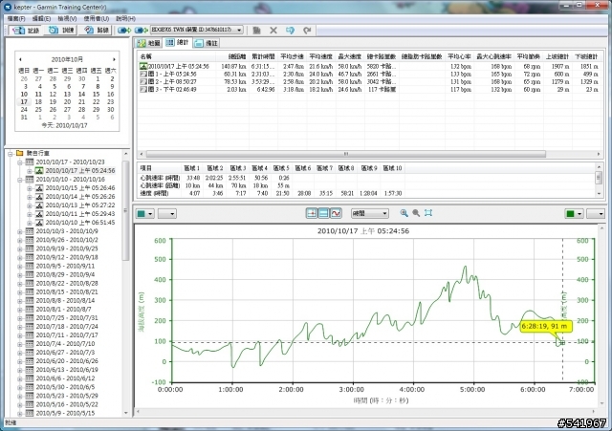Expand the 2010/9/26 - 2010/10/2 week node
Image resolution: width=612 pixels, height=431 pixels.
coord(20,240)
